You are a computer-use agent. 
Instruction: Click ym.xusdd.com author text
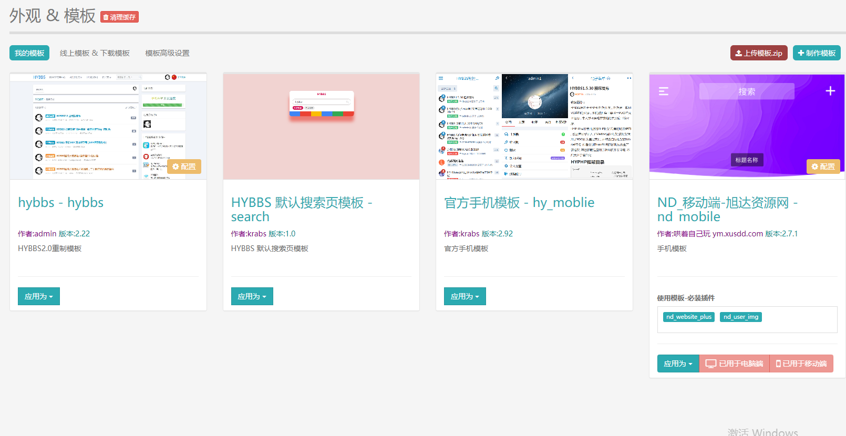pos(738,234)
